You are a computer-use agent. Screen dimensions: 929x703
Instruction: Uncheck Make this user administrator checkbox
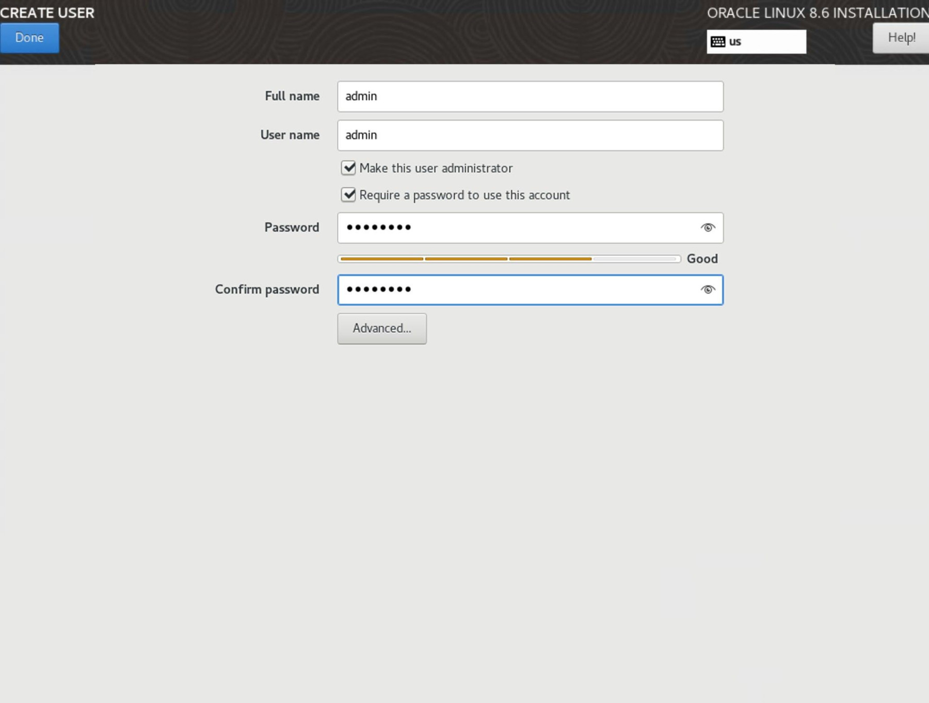tap(348, 168)
